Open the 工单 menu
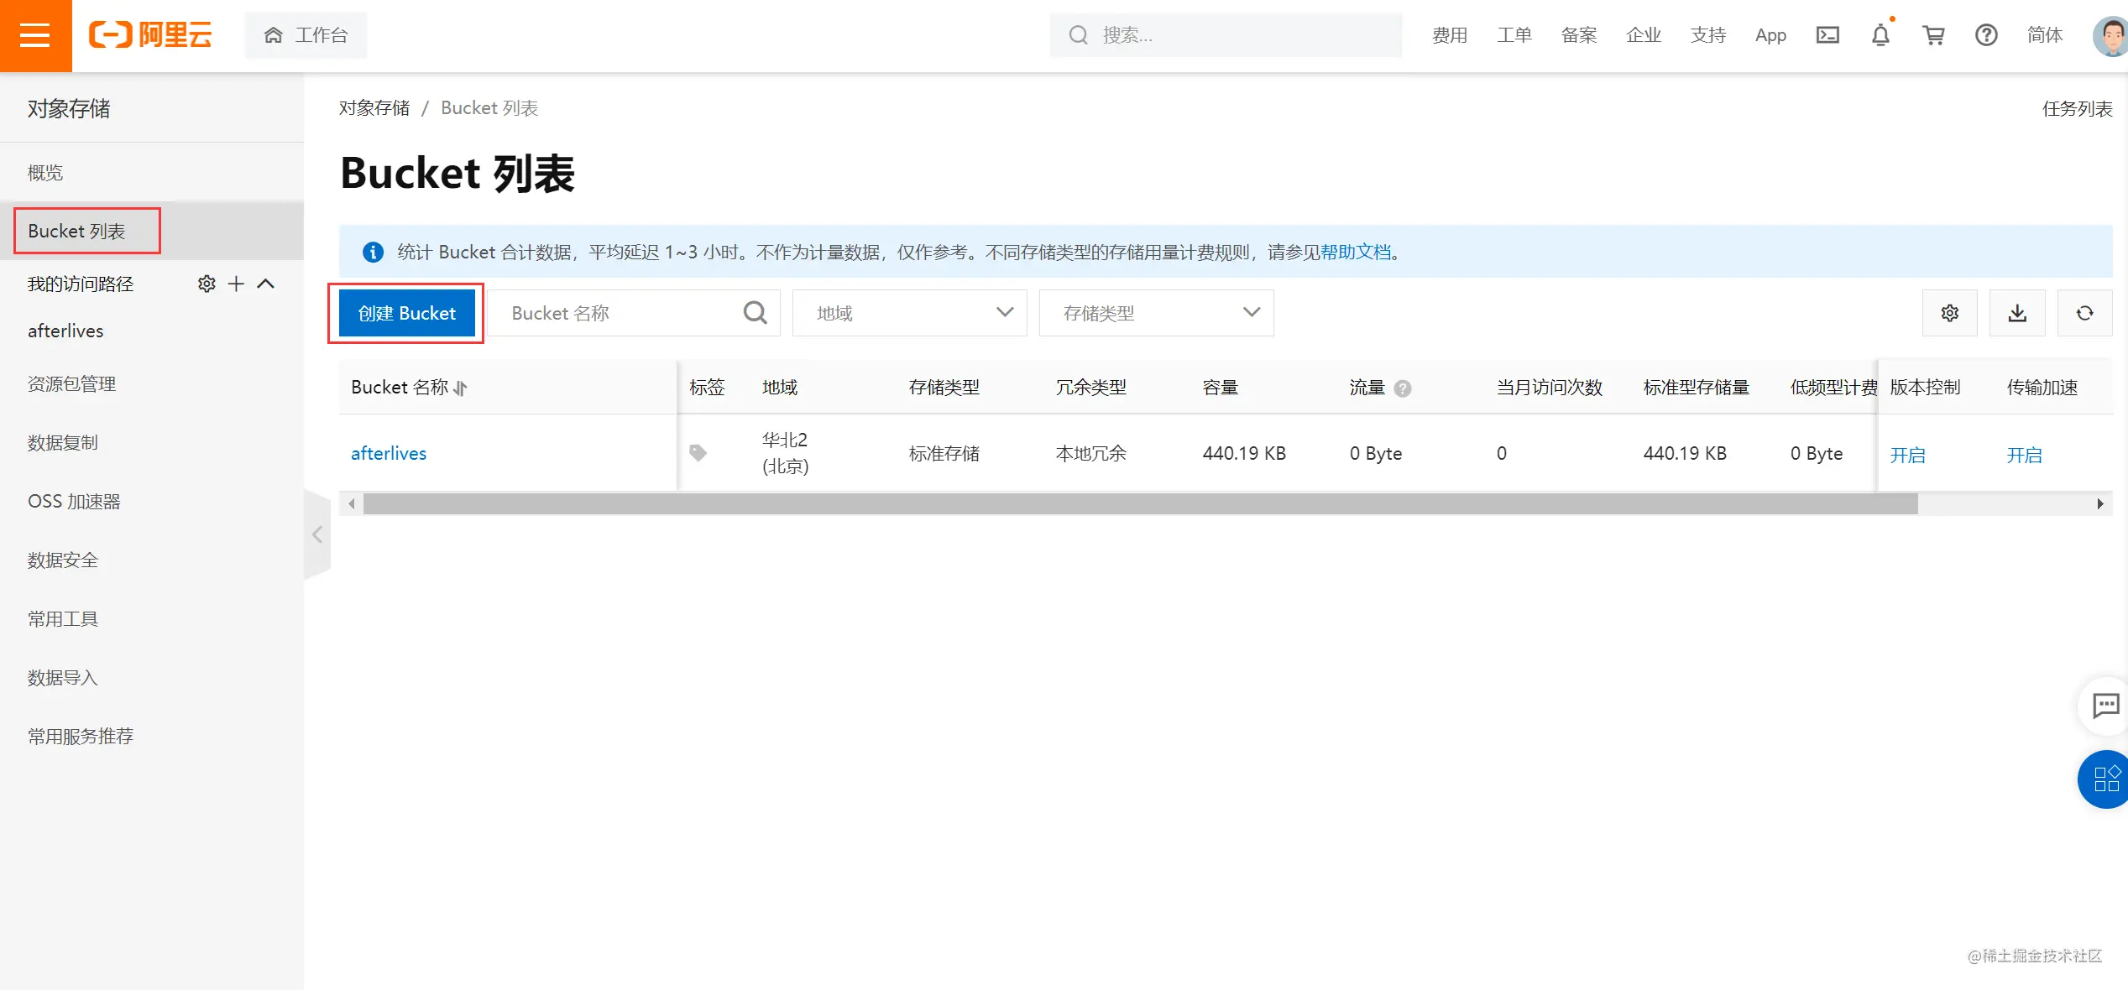The width and height of the screenshot is (2128, 990). (x=1514, y=35)
